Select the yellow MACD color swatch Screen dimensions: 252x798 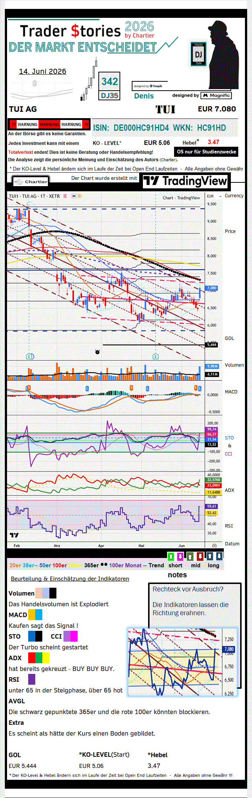pyautogui.click(x=32, y=614)
